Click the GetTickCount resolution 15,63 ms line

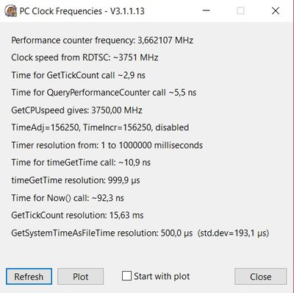(77, 215)
